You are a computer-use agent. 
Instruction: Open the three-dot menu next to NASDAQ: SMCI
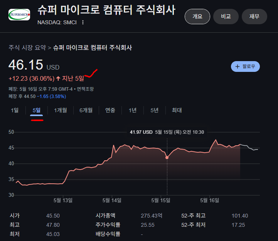(x=83, y=22)
